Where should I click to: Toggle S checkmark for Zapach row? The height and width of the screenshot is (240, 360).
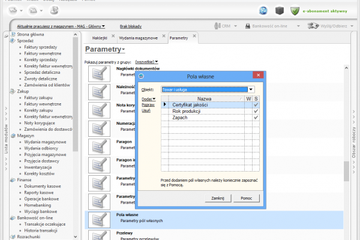point(256,118)
